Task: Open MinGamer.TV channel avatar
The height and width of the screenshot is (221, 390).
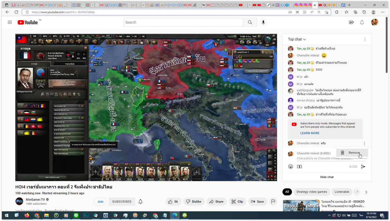Action: pyautogui.click(x=19, y=201)
